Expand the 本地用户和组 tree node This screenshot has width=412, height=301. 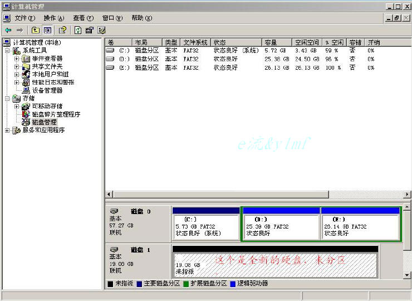[x=17, y=74]
